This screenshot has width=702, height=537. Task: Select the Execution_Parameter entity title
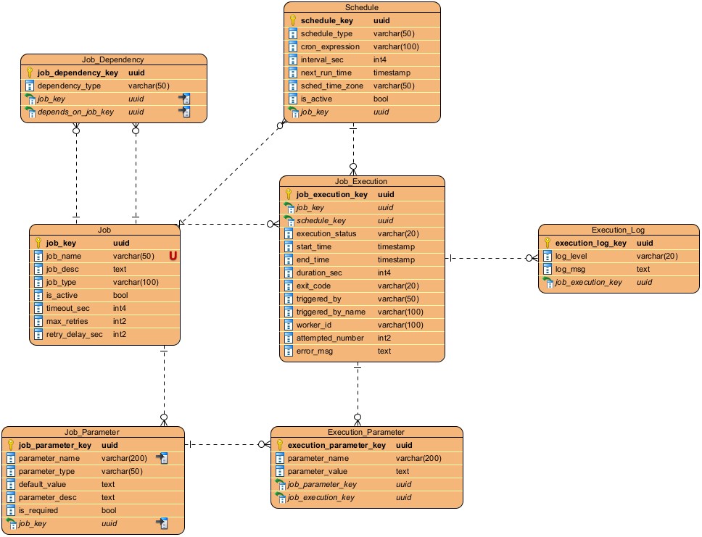pos(366,432)
